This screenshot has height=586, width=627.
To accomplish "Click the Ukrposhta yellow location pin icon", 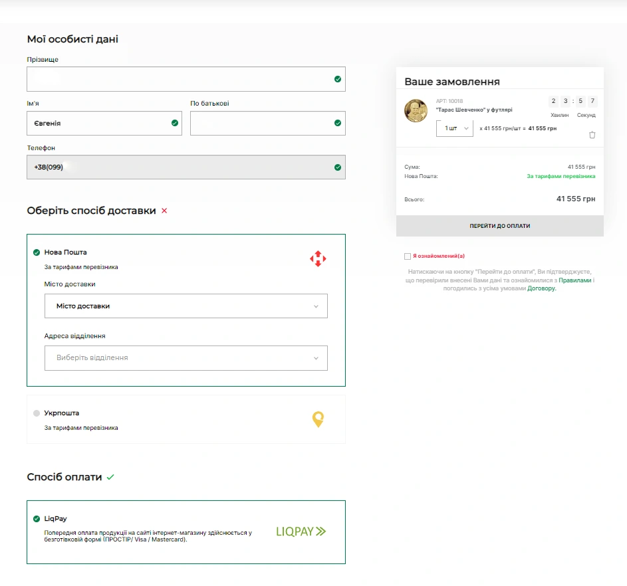I will coord(318,419).
